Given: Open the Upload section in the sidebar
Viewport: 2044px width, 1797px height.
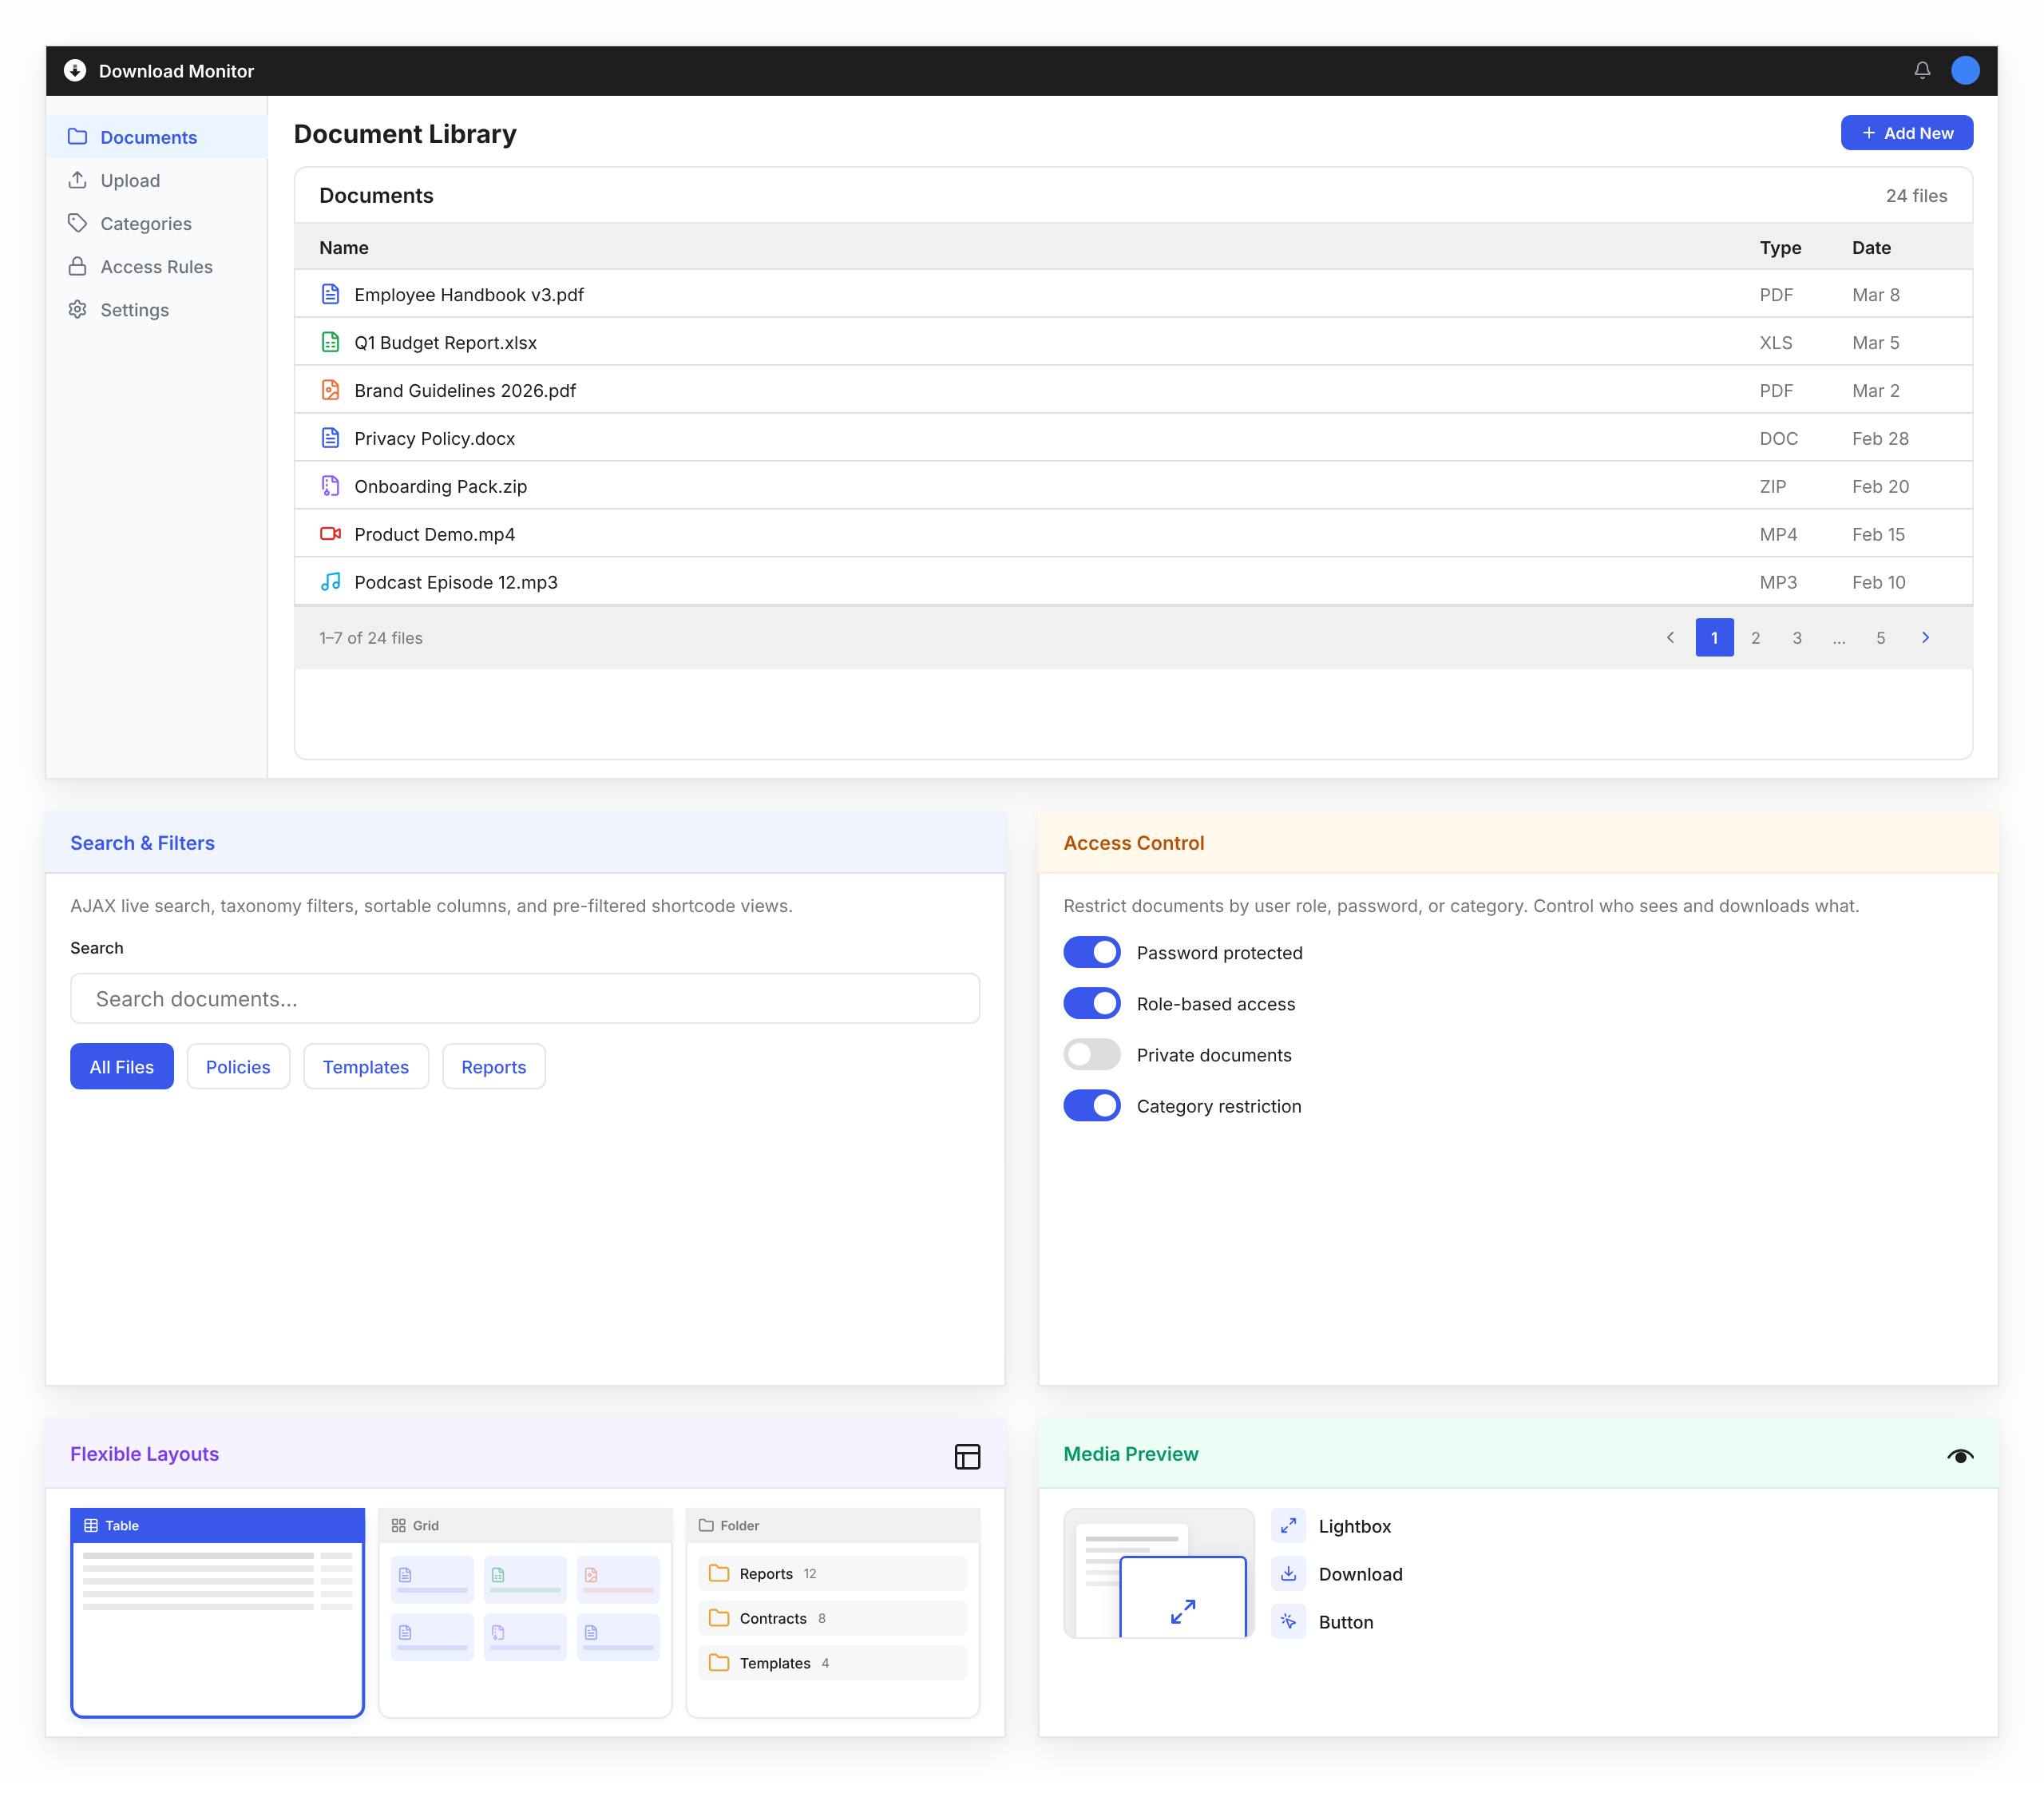Looking at the screenshot, I should (x=130, y=180).
